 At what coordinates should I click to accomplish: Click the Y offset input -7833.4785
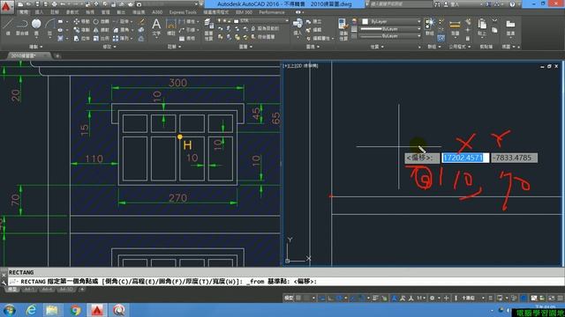tap(514, 158)
